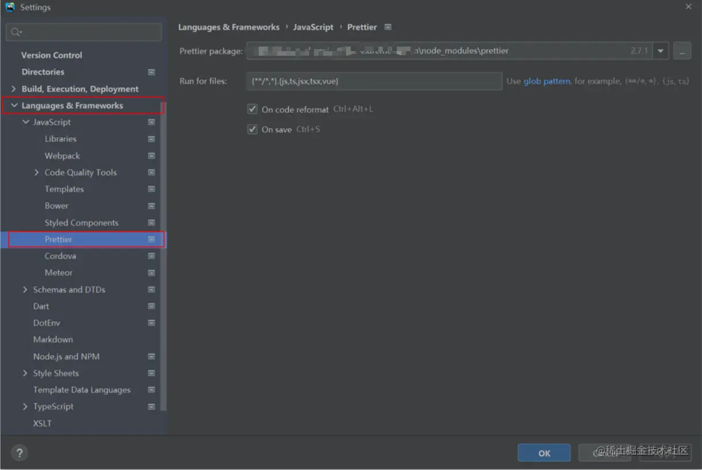The image size is (702, 470).
Task: Collapse the JavaScript tree node
Action: [x=25, y=122]
